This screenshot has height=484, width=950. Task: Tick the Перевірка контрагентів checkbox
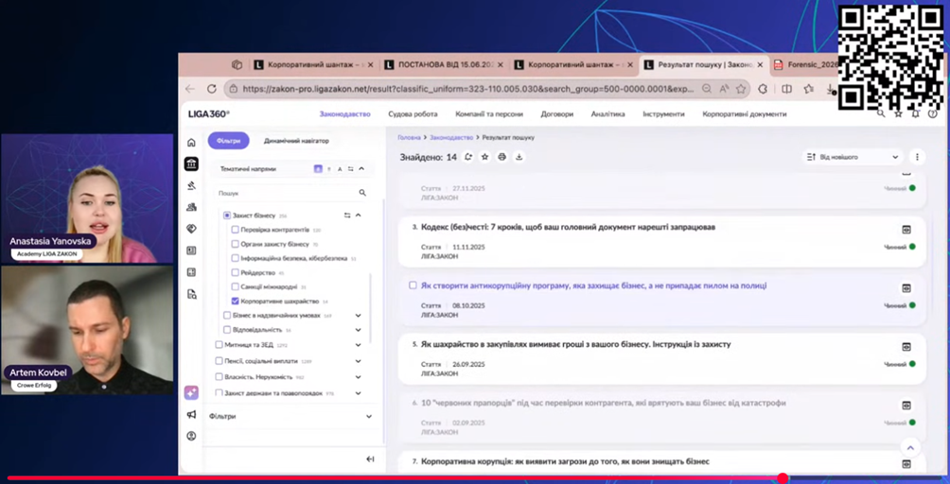click(x=236, y=230)
